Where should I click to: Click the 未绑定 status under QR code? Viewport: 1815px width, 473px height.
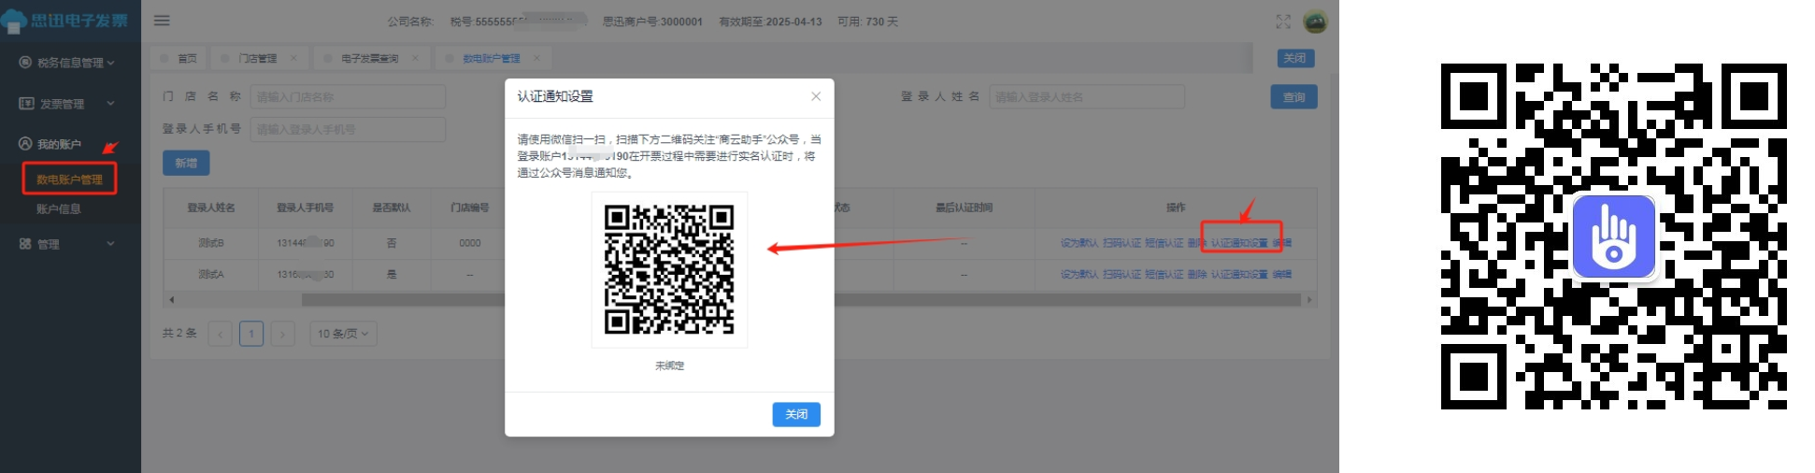point(669,366)
